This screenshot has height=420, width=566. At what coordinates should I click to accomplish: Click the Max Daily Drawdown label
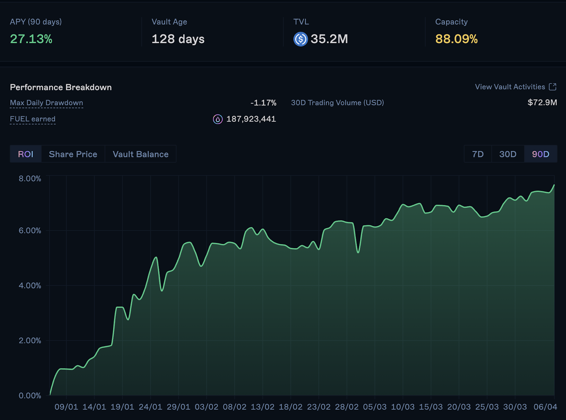click(46, 103)
